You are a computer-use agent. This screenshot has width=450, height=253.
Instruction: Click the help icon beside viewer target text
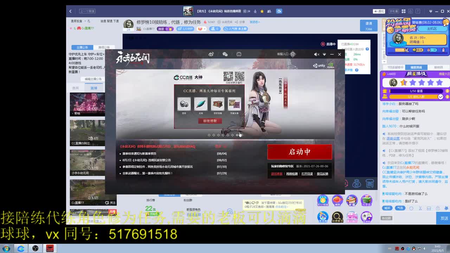pyautogui.click(x=367, y=50)
